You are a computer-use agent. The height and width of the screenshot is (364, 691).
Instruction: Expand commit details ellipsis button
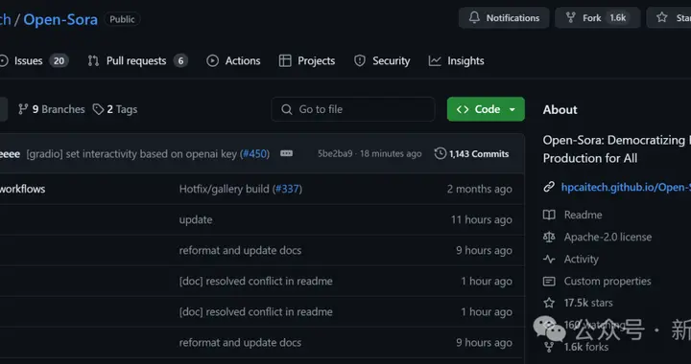click(286, 153)
